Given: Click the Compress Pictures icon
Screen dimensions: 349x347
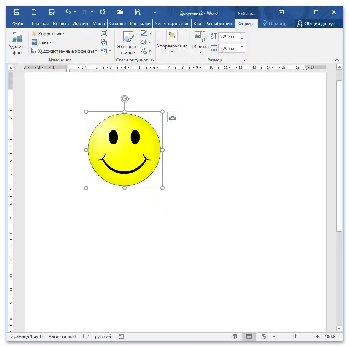Looking at the screenshot, I should (x=104, y=33).
